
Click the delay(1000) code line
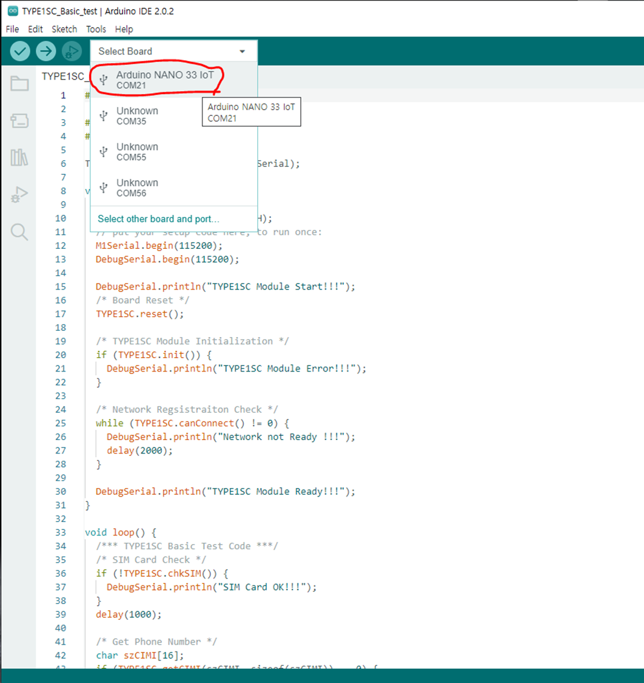[x=129, y=614]
